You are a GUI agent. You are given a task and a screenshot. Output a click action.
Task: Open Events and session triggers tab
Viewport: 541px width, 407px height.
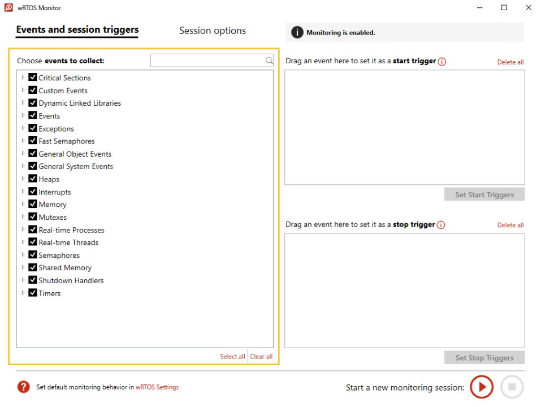click(x=77, y=30)
